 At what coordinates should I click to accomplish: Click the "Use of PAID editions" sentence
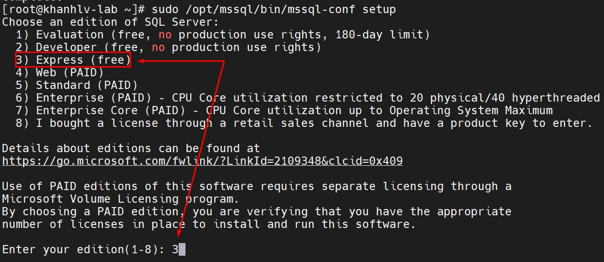(x=256, y=187)
